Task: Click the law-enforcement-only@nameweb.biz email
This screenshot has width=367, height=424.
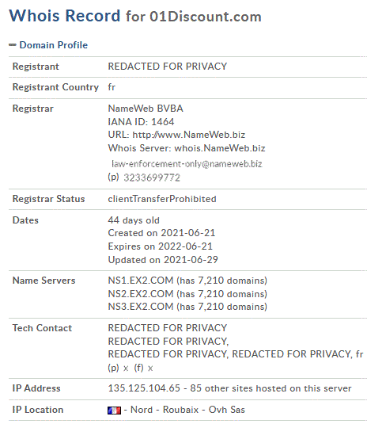Action: tap(187, 164)
